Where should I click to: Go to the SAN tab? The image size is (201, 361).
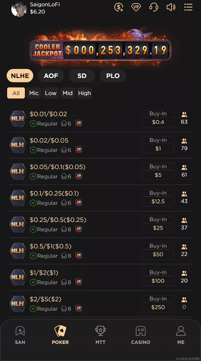20,335
